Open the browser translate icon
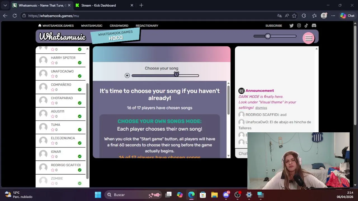 click(x=279, y=16)
